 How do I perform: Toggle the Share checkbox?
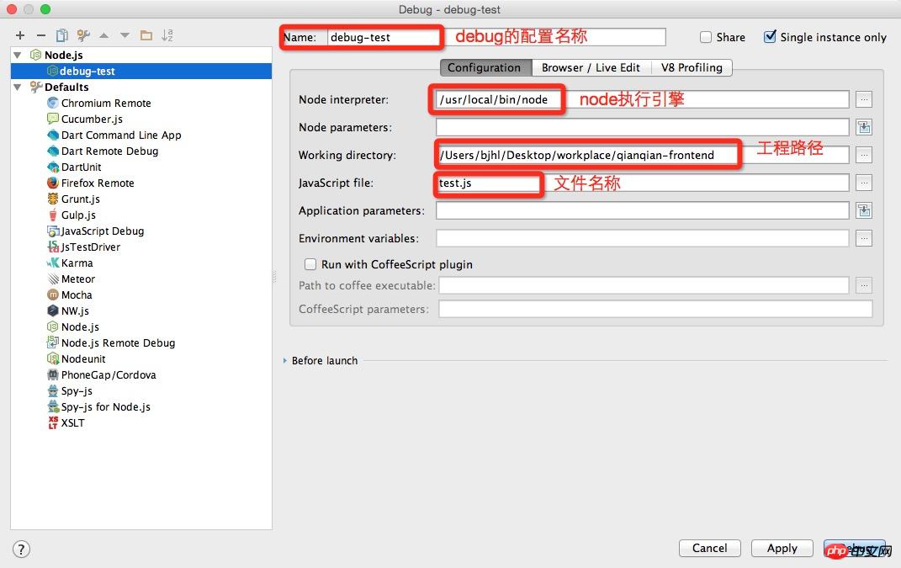tap(706, 37)
